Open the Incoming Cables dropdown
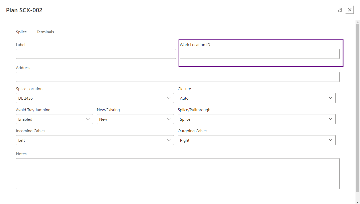Image resolution: width=360 pixels, height=204 pixels. [x=95, y=140]
